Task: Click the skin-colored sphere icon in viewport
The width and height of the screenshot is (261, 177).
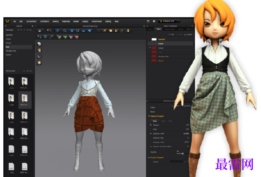Action: click(39, 63)
